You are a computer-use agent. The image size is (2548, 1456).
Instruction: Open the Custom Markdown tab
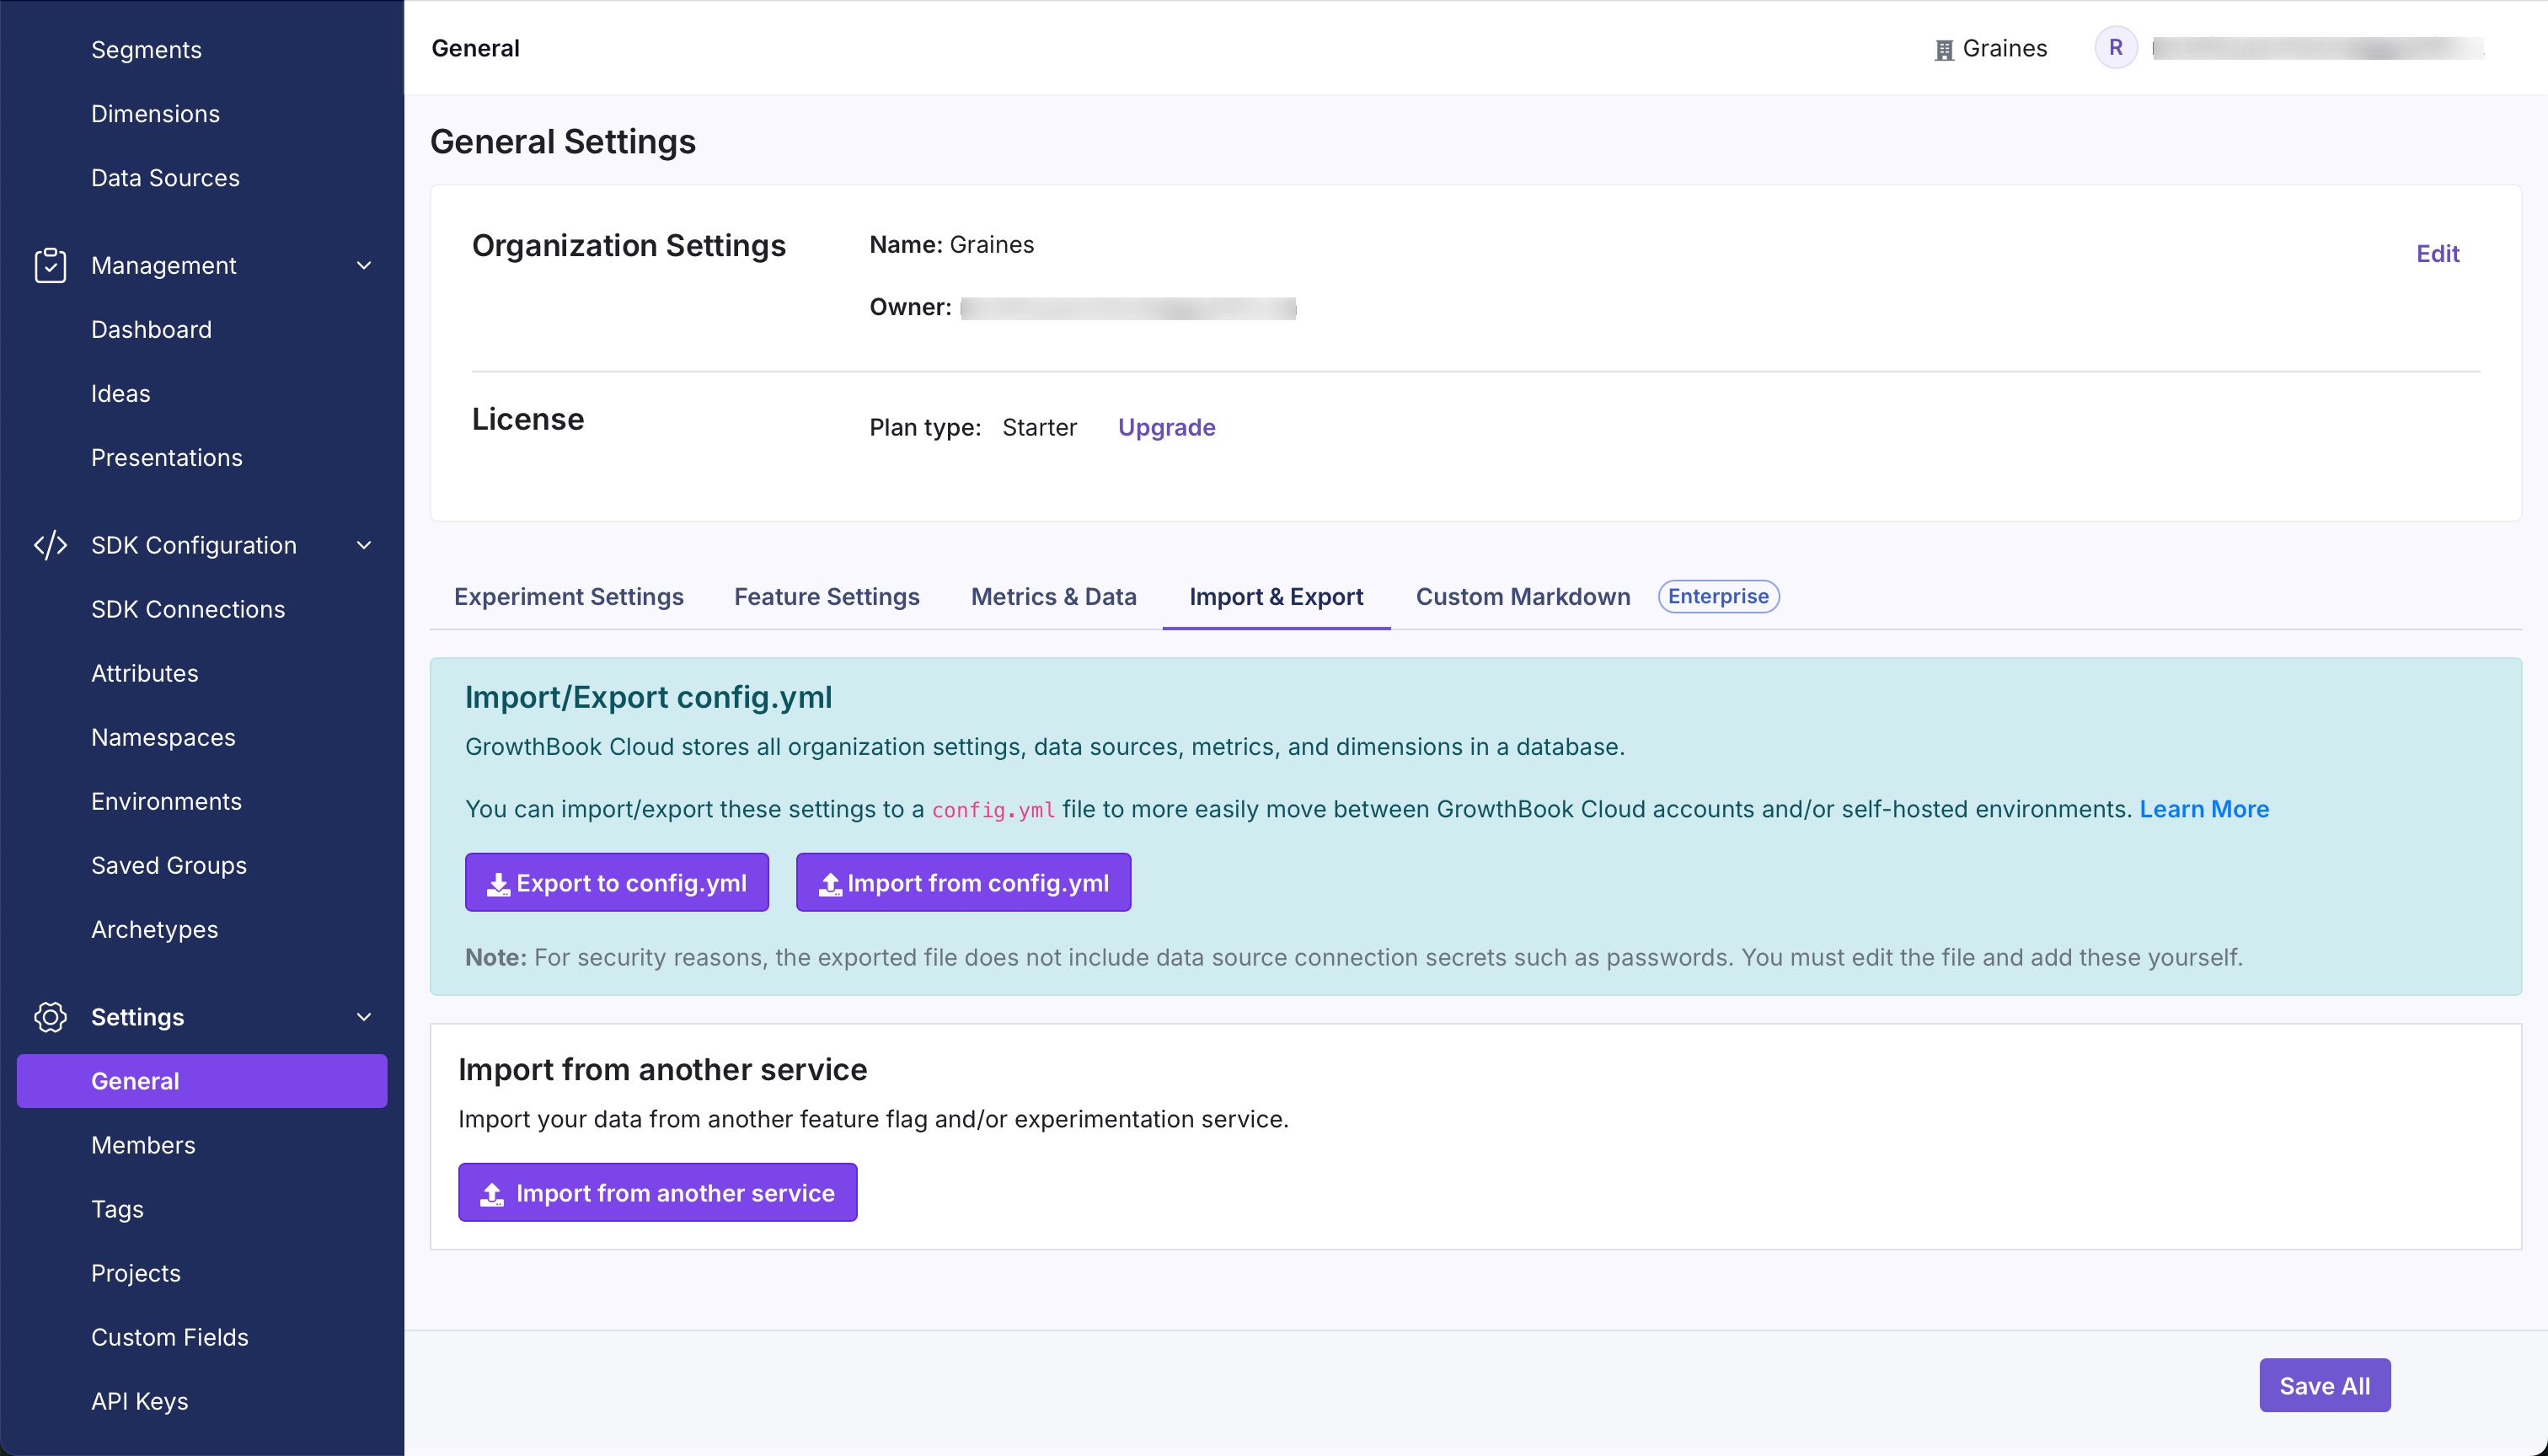[x=1523, y=597]
